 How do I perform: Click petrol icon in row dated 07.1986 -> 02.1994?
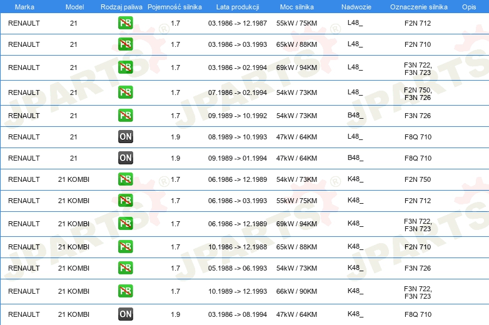pyautogui.click(x=125, y=92)
